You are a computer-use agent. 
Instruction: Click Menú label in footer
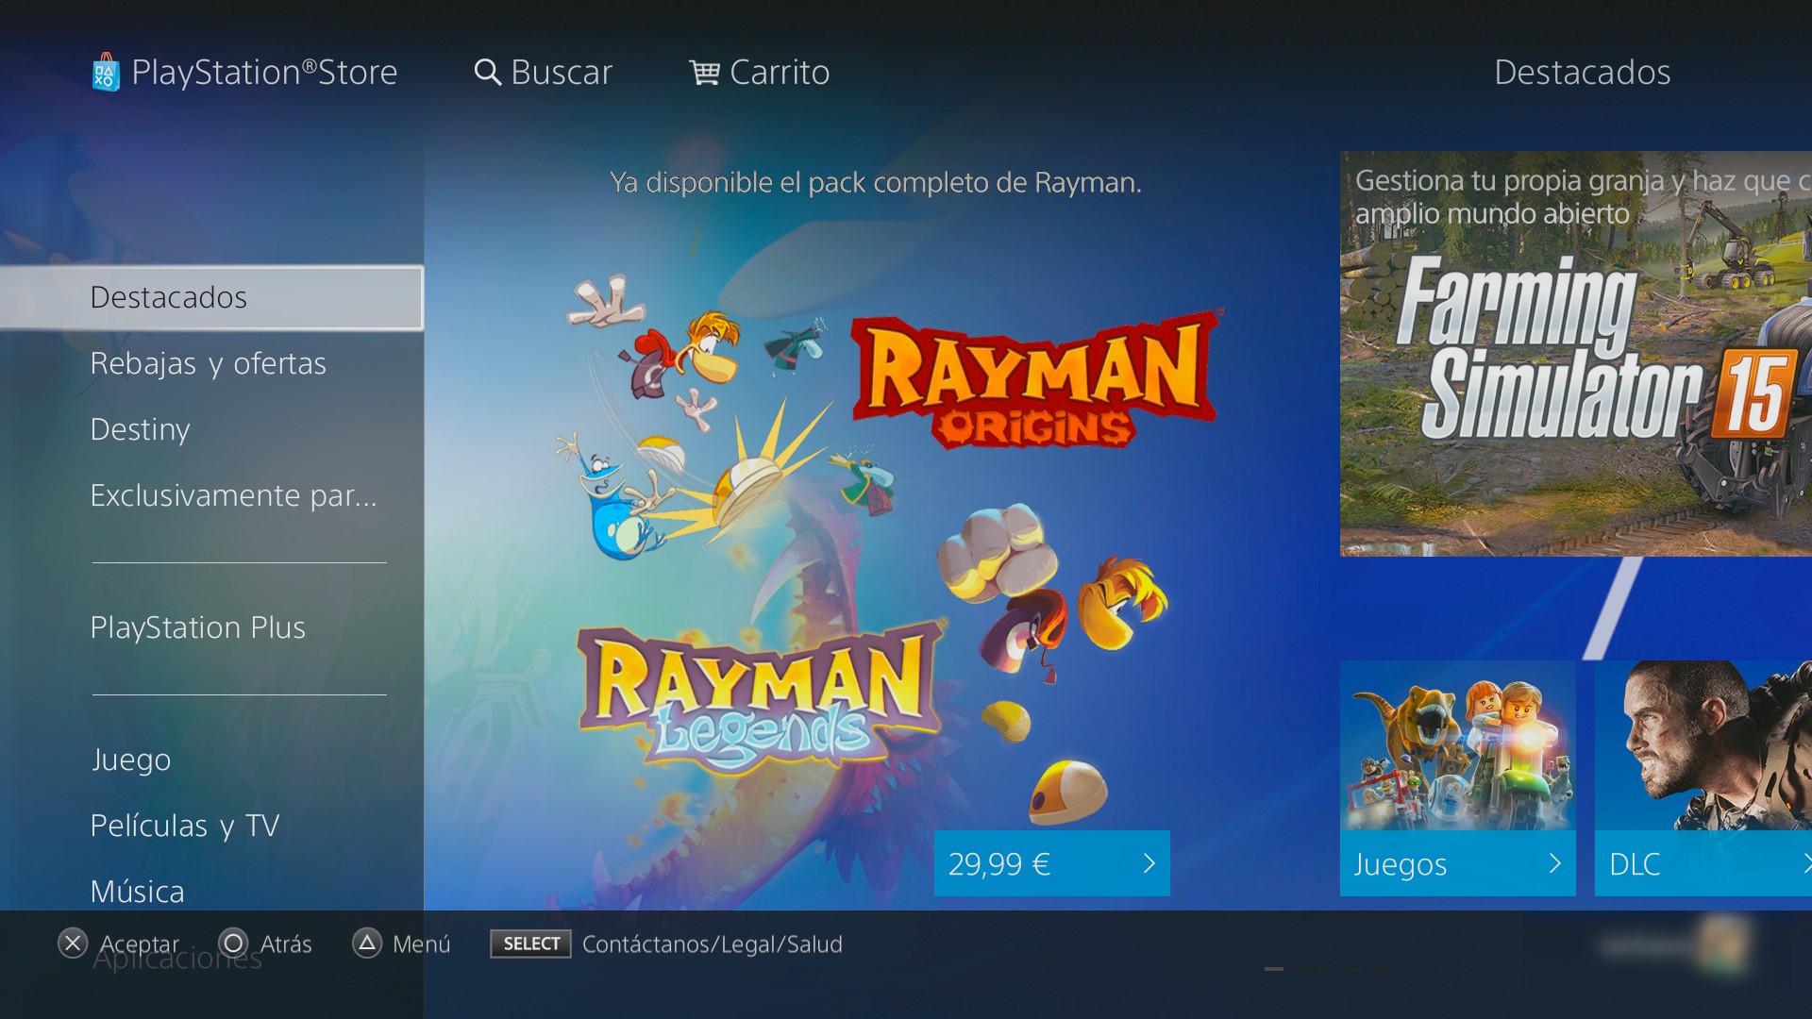pyautogui.click(x=422, y=944)
